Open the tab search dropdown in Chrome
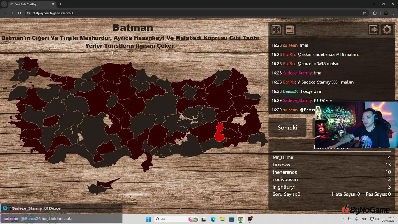Viewport: 398px width, 224px height. pos(4,4)
